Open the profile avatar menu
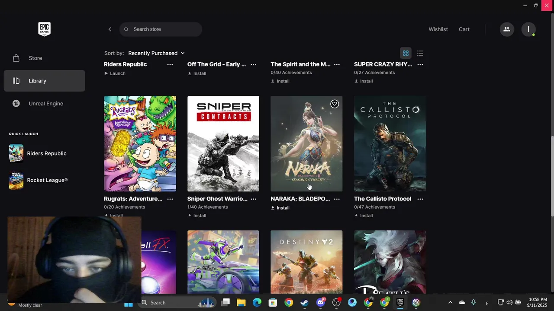Screen dimensions: 554x311 [x=528, y=29]
